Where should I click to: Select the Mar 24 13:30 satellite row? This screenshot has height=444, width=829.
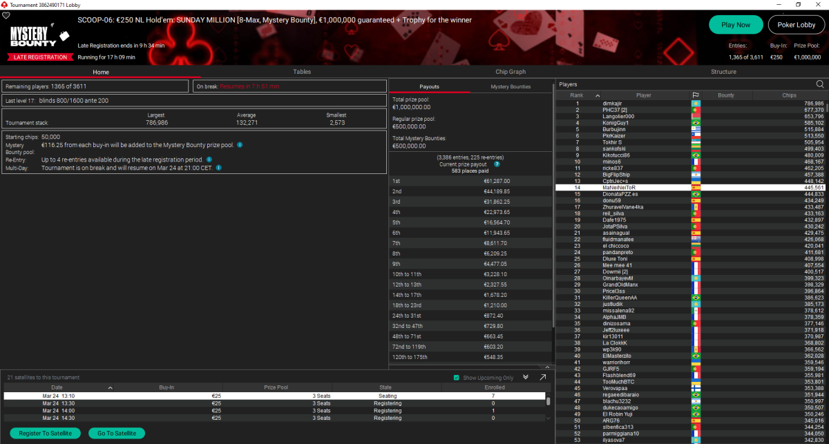(274, 403)
